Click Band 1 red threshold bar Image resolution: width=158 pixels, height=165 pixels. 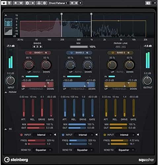pos(37,84)
